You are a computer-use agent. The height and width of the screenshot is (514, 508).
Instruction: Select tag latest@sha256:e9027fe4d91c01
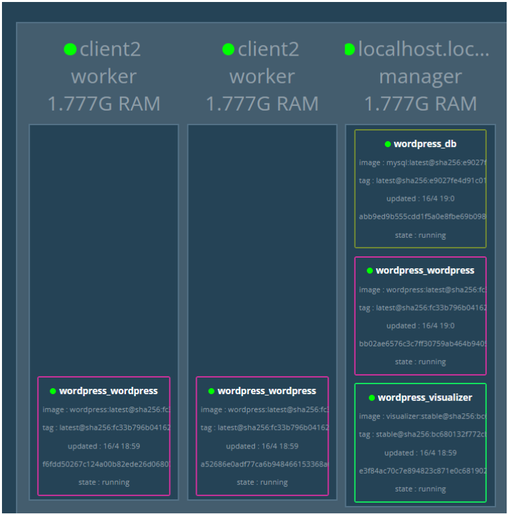(423, 181)
